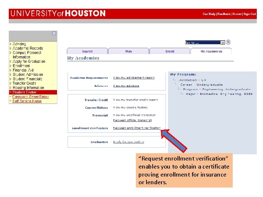
Task: Expand the Student Financials triangle
Action: (11, 79)
